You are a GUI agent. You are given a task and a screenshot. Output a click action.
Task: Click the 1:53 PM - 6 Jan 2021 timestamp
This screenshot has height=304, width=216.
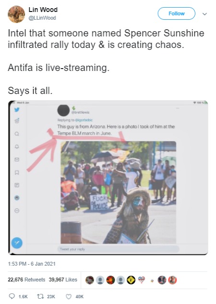click(32, 264)
